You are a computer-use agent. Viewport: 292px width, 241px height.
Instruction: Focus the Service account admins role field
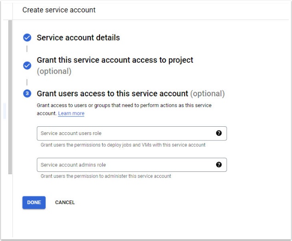pyautogui.click(x=124, y=165)
